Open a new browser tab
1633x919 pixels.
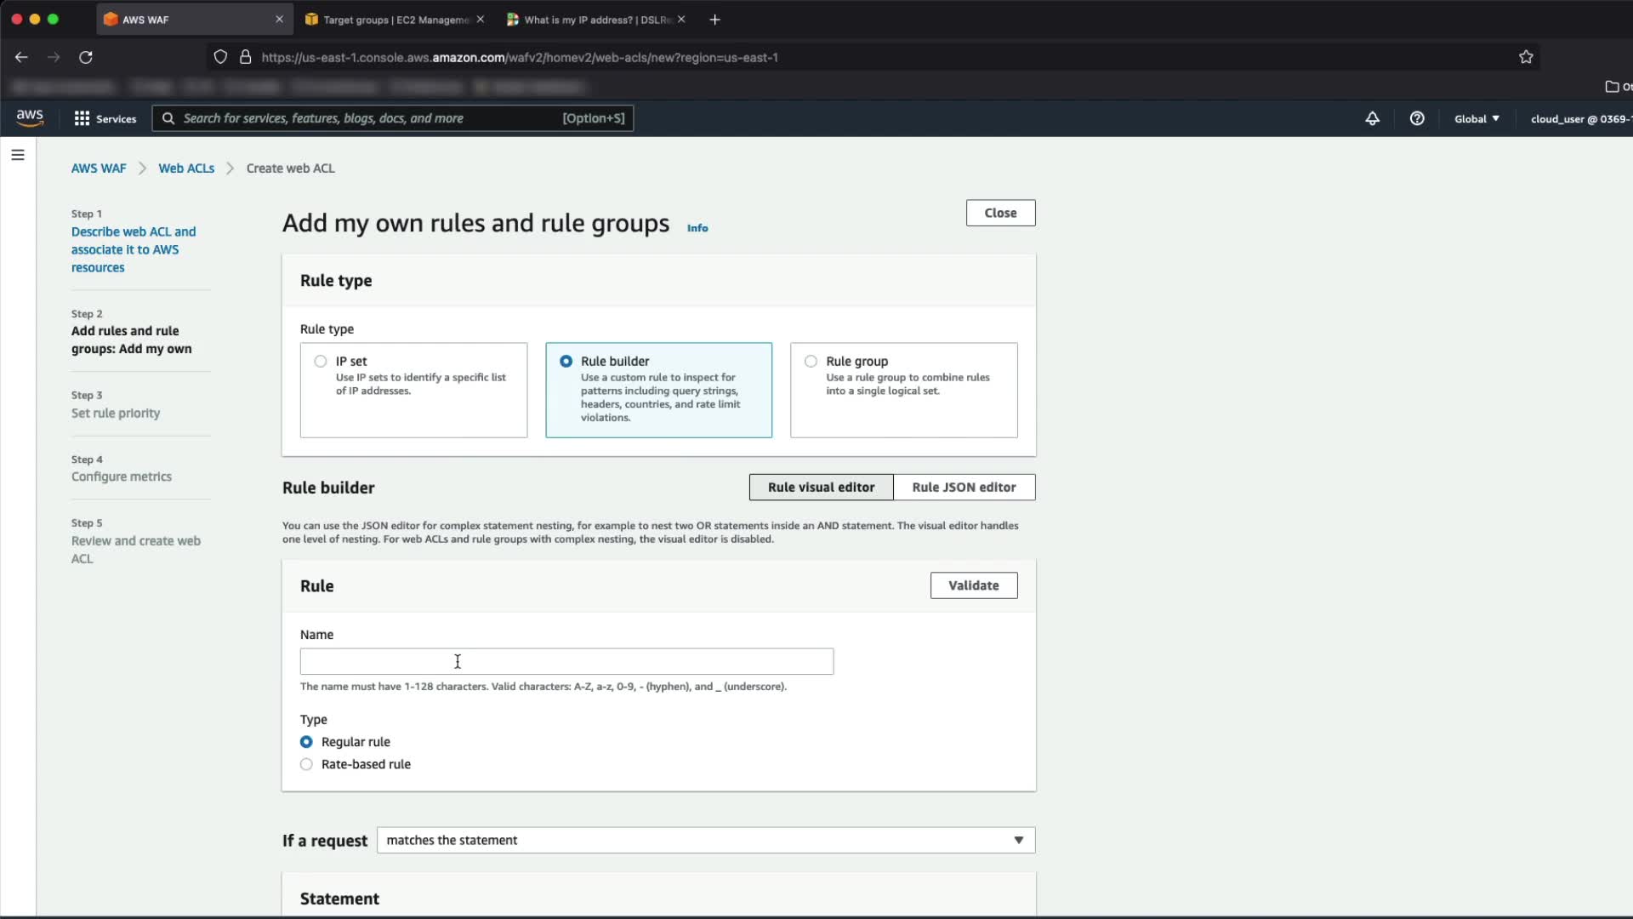[x=715, y=20]
